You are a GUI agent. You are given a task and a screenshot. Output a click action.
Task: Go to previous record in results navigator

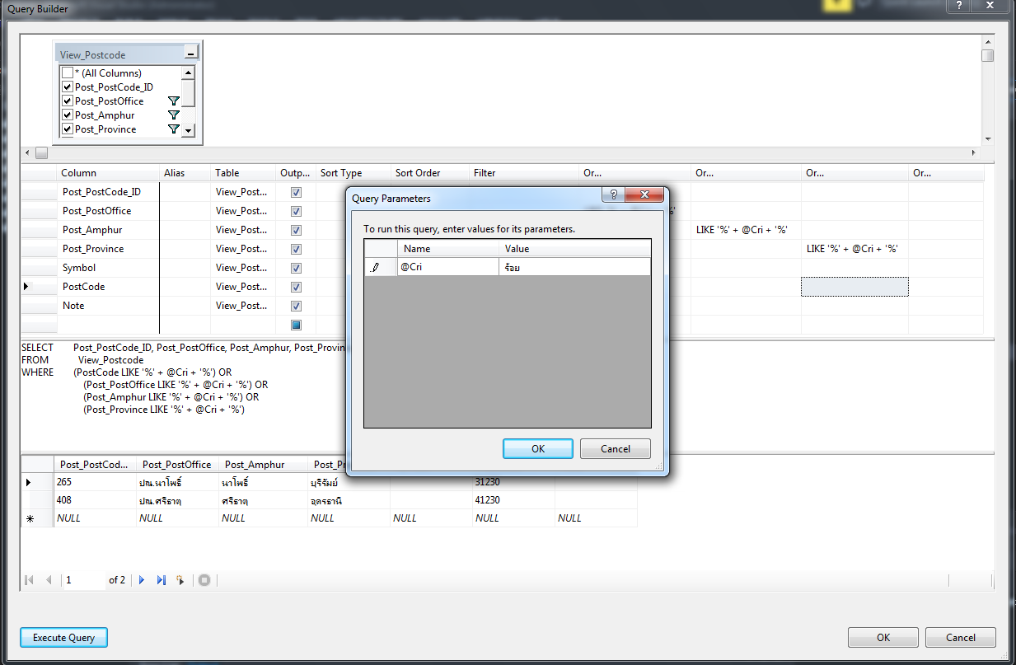tap(49, 580)
